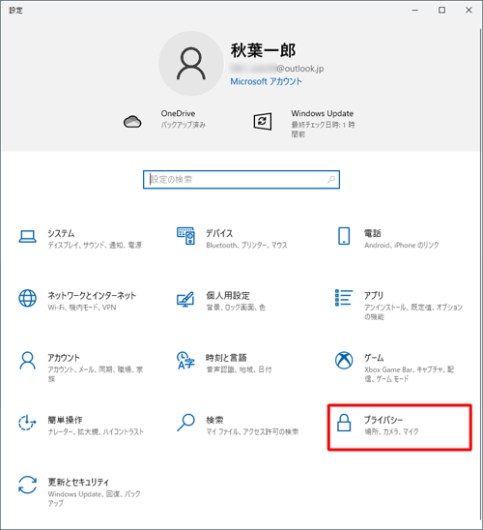This screenshot has height=530, width=483.
Task: Open the 電話 phone icon
Action: click(x=344, y=236)
